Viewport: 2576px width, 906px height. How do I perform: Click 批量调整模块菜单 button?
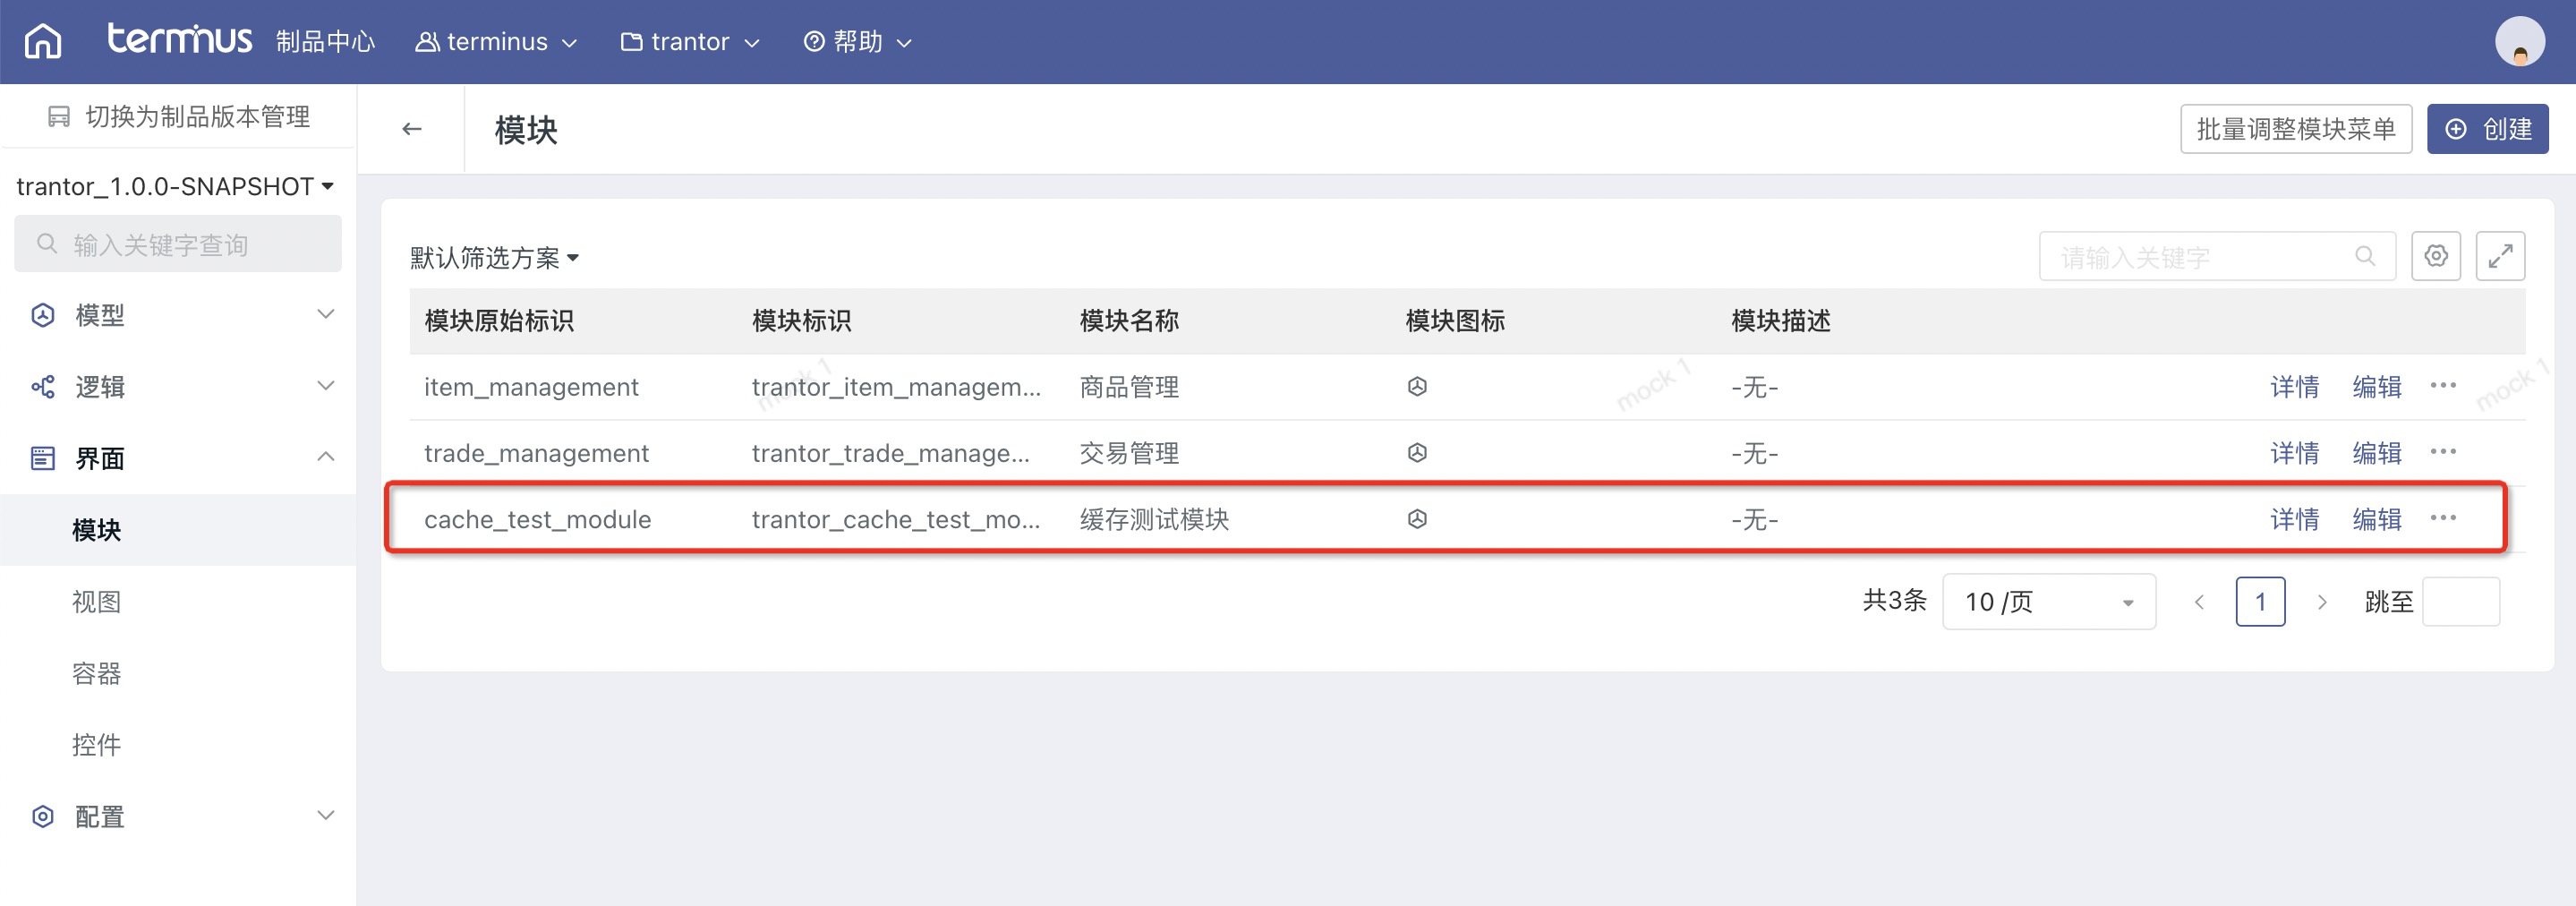(2295, 129)
